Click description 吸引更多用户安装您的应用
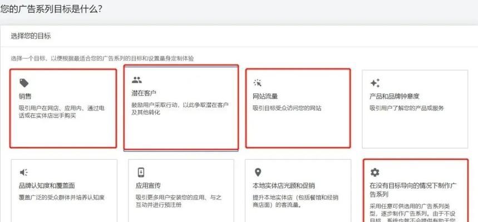The height and width of the screenshot is (222, 478). tap(179, 201)
